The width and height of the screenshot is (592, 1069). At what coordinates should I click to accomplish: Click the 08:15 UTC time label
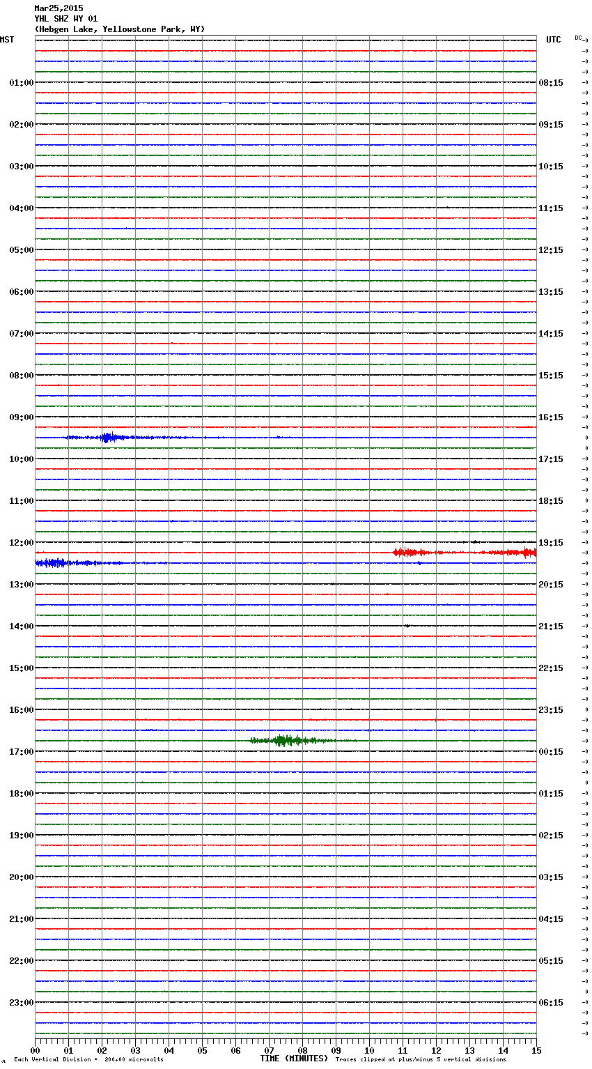click(x=551, y=83)
